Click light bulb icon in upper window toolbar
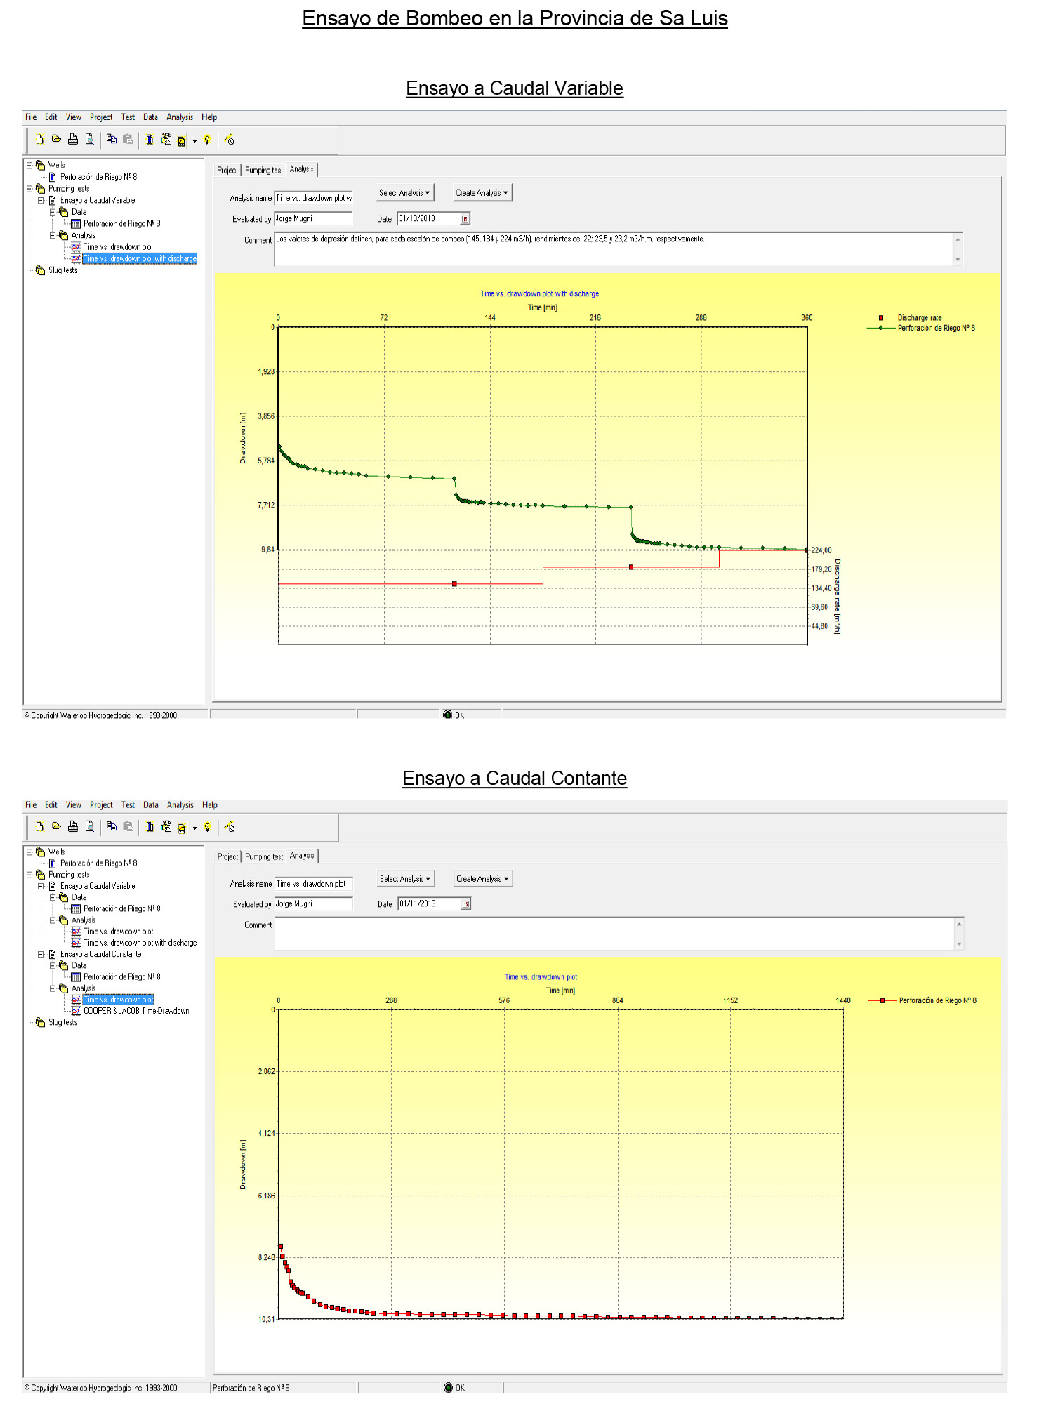The height and width of the screenshot is (1404, 1058). 207,140
